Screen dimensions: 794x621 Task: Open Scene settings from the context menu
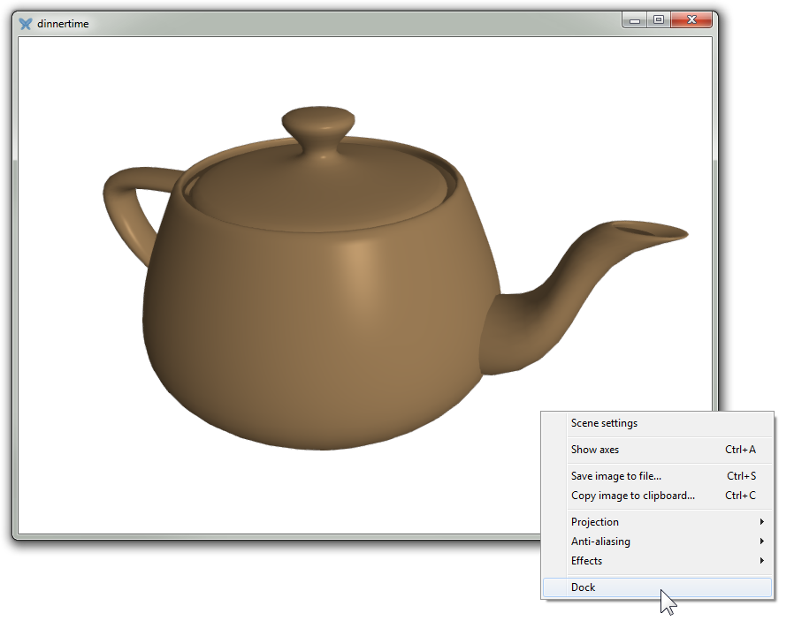pyautogui.click(x=604, y=423)
